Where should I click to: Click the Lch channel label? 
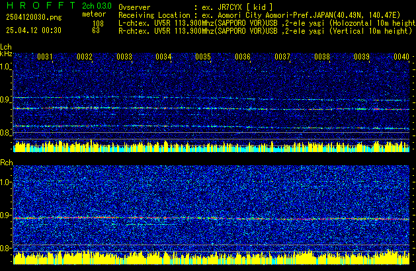(x=6, y=47)
